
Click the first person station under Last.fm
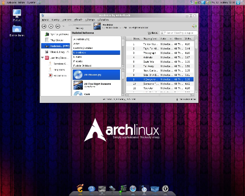click(58, 64)
